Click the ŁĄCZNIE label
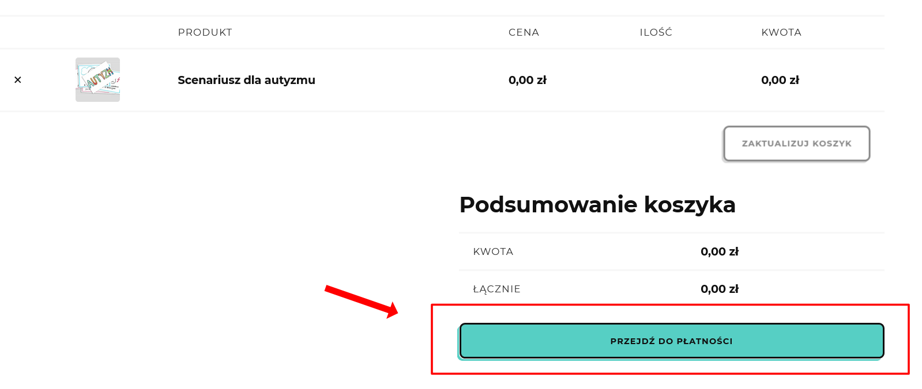The height and width of the screenshot is (389, 922). click(496, 289)
